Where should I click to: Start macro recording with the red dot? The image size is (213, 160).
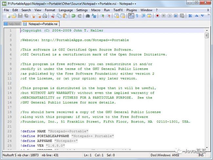pos(157,16)
